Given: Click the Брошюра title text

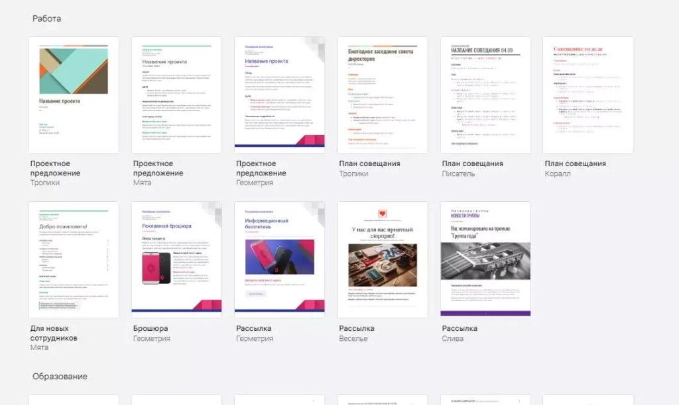Looking at the screenshot, I should click(x=151, y=328).
